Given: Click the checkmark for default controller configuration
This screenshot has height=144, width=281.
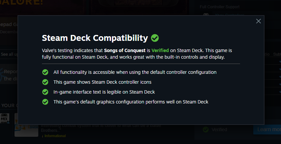Looking at the screenshot, I should tap(45, 72).
